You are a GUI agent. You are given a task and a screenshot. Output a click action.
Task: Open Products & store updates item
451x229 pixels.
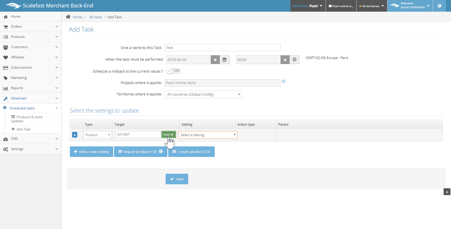27,119
